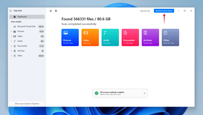Click the Other file sidebar icon
The height and width of the screenshot is (115, 203).
point(15,56)
